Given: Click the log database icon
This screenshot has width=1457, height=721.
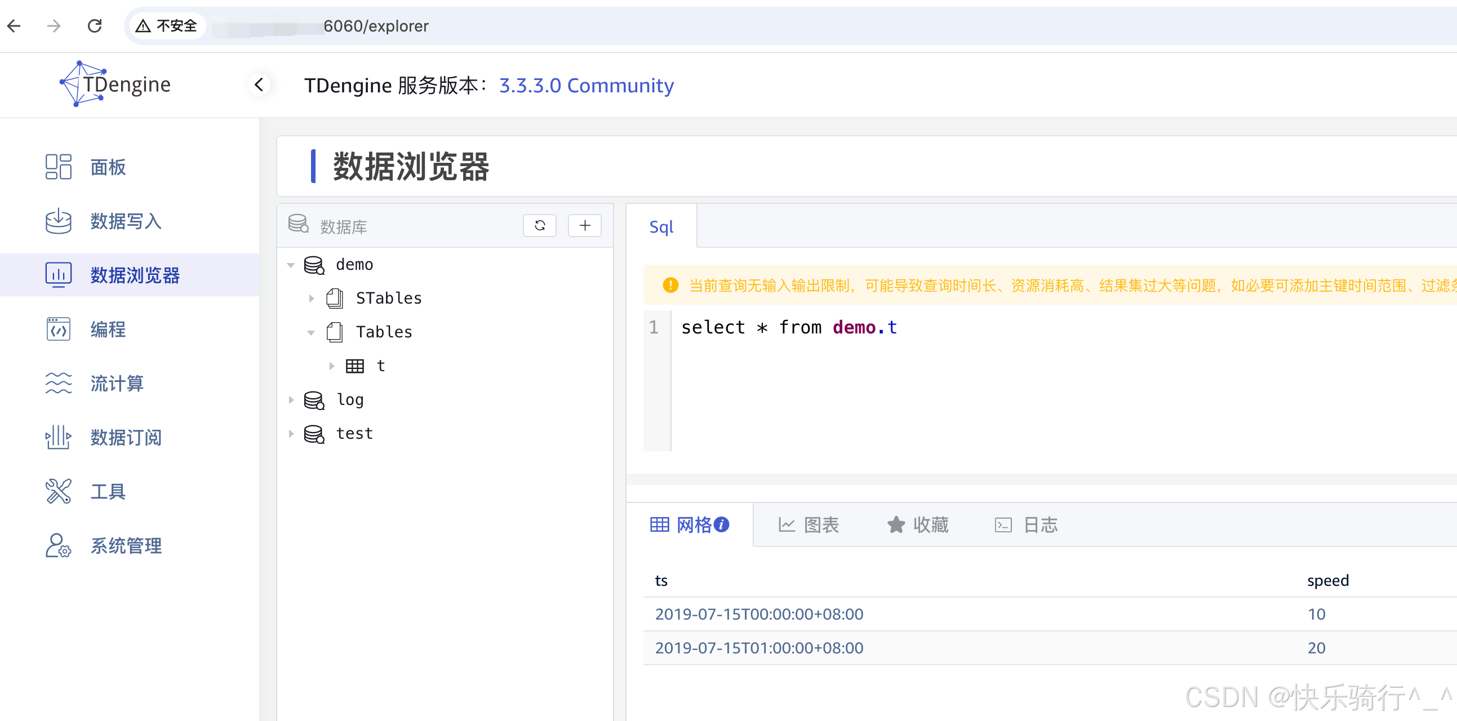Looking at the screenshot, I should pyautogui.click(x=314, y=400).
